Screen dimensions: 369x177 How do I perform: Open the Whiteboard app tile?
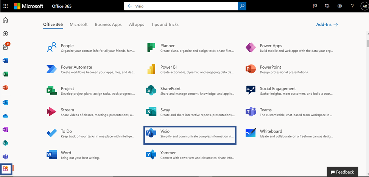[290, 133]
